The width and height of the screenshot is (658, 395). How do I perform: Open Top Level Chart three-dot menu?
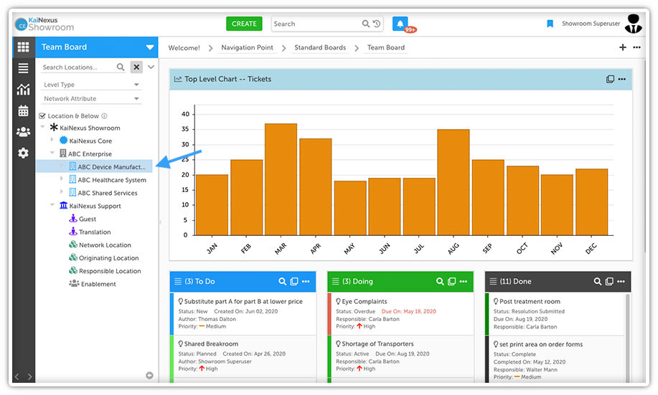pyautogui.click(x=622, y=79)
